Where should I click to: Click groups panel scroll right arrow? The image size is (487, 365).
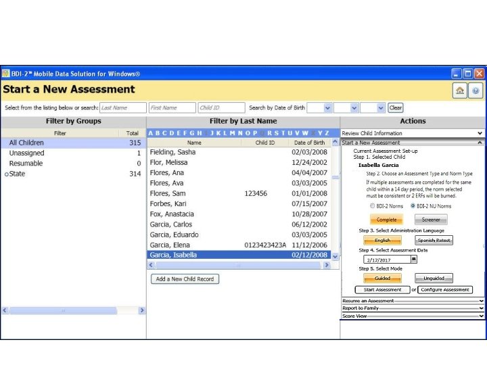[x=142, y=310]
